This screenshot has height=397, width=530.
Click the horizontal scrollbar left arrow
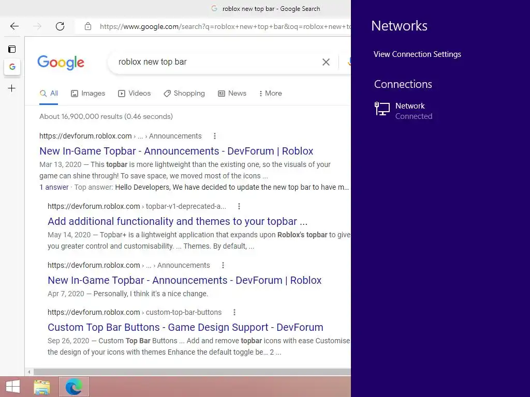29,372
